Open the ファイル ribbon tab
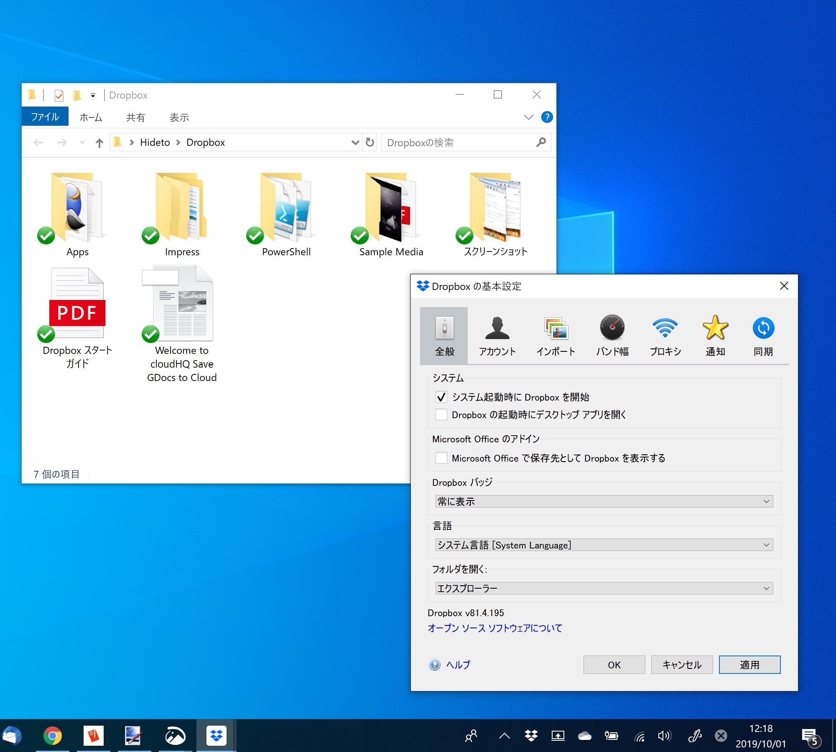 tap(45, 117)
